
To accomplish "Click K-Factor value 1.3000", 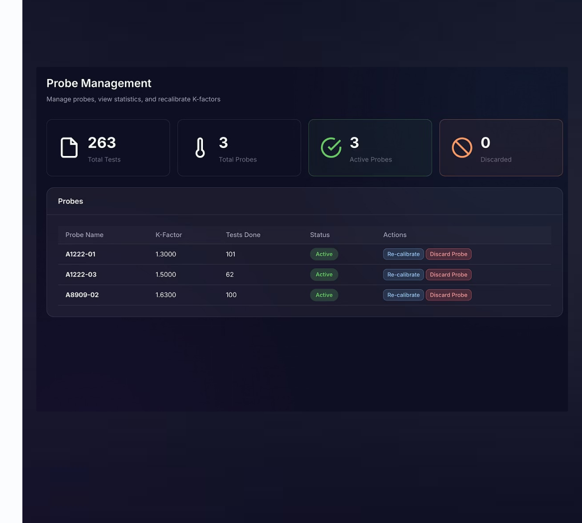I will 166,254.
